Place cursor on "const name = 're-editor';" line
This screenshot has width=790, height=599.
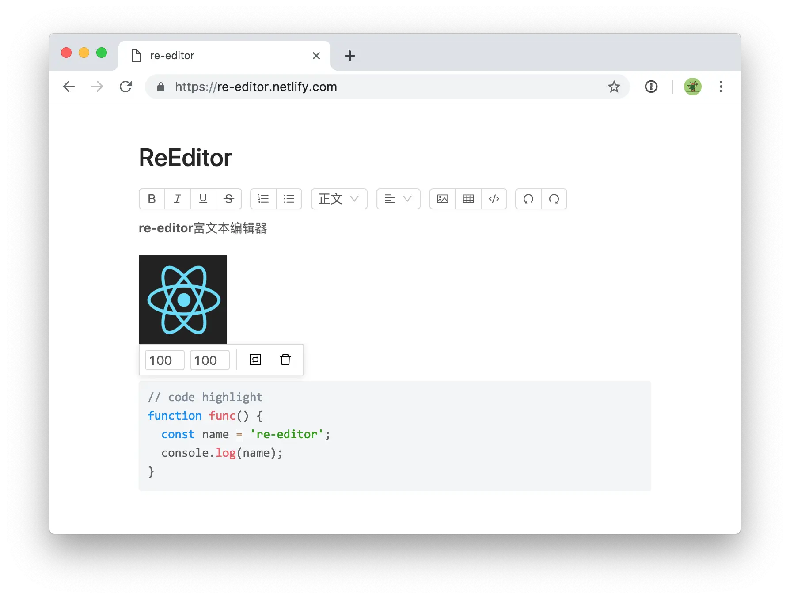(x=246, y=434)
